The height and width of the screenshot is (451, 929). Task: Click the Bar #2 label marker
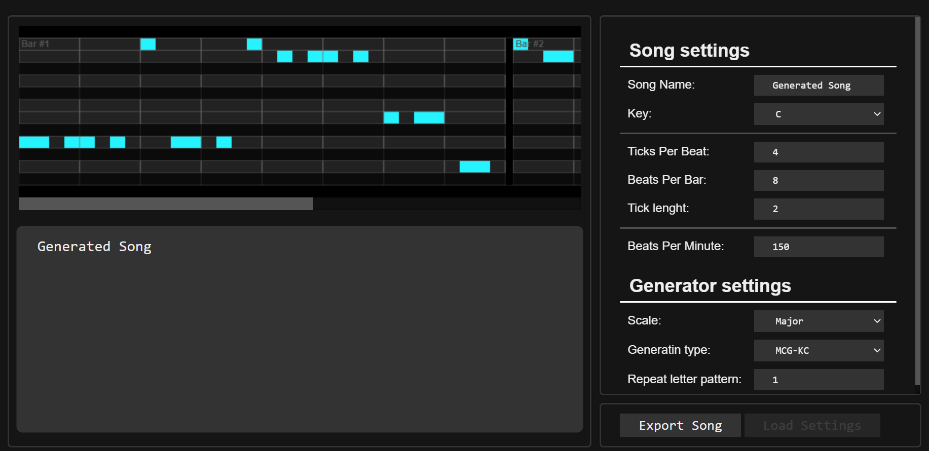[529, 44]
